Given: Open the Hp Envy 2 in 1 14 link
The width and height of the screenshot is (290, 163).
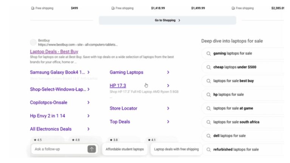Looking at the screenshot, I should pos(47,116).
